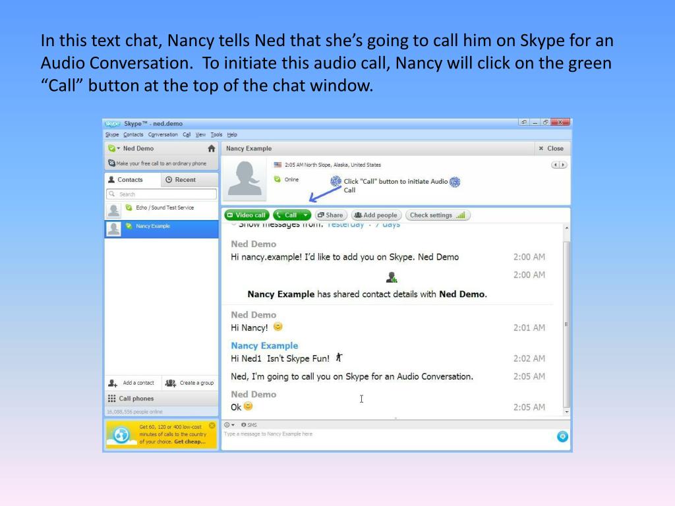Click Create a group
The height and width of the screenshot is (506, 675).
click(189, 383)
